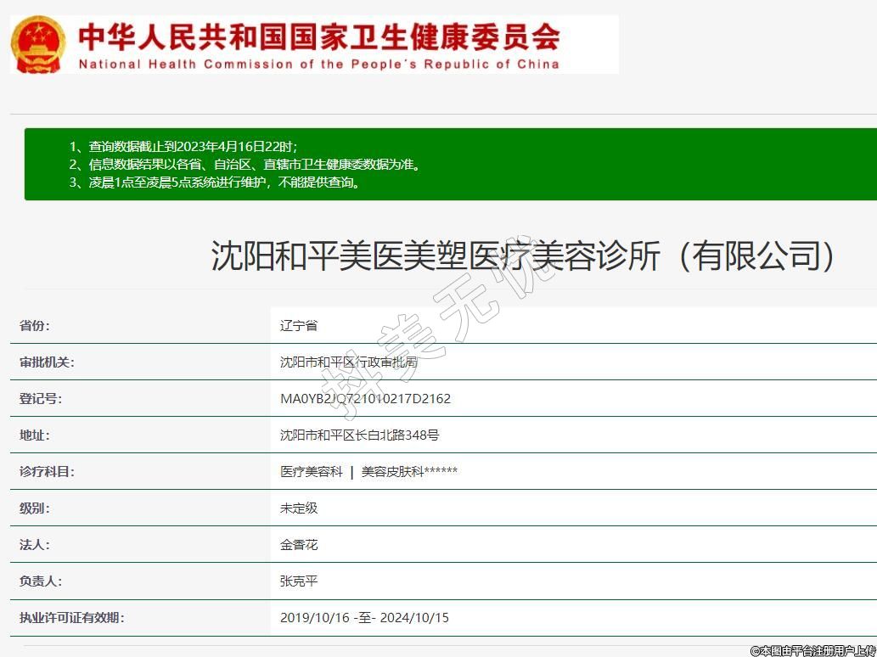Click the address 沈阳市和平区长白北路348号

click(x=360, y=435)
